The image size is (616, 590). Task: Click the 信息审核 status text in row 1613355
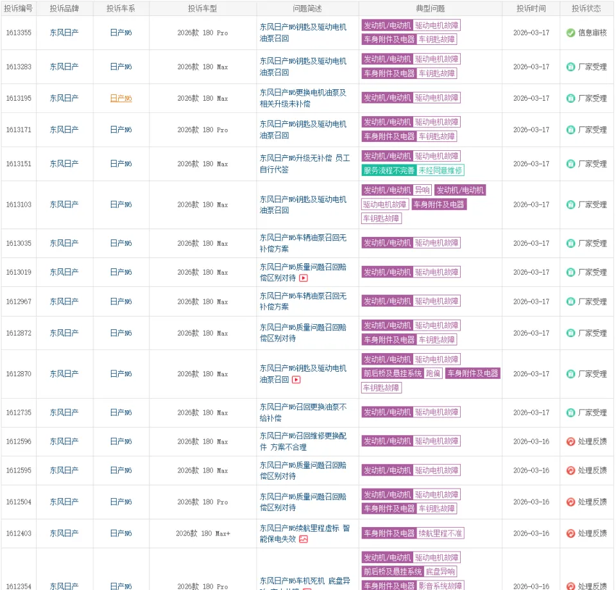pos(592,33)
